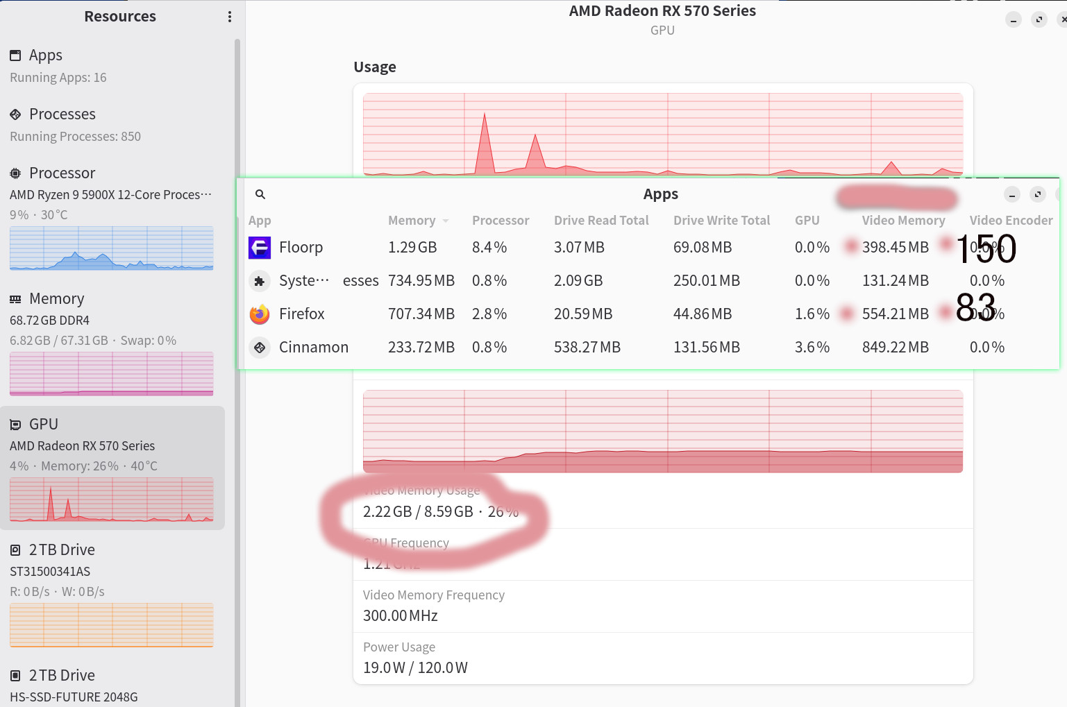Image resolution: width=1067 pixels, height=707 pixels.
Task: Select the GPU AMD Radeon sidebar item
Action: pos(111,468)
